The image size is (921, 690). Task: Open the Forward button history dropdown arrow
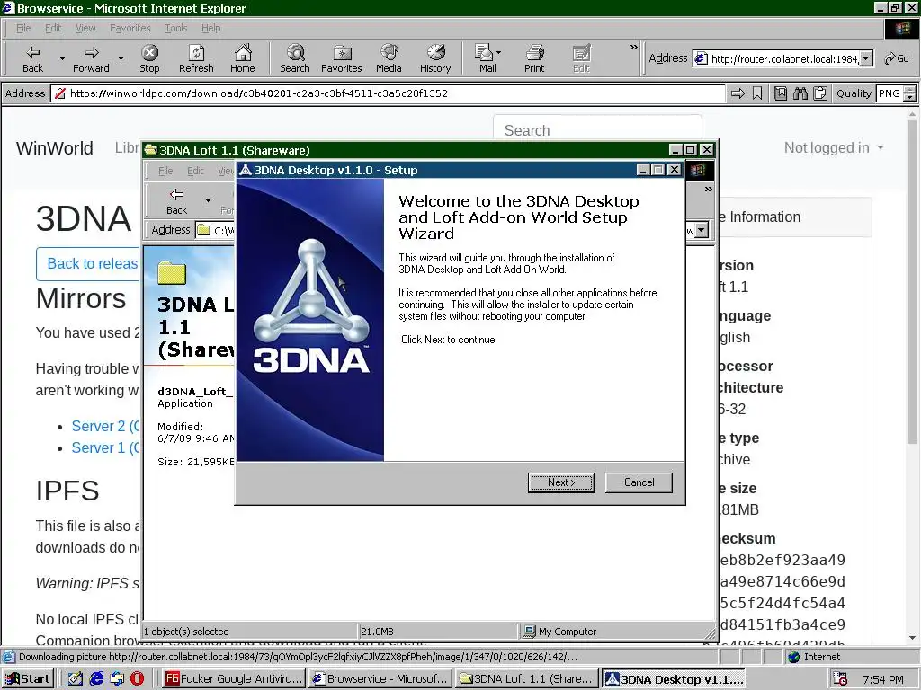[121, 58]
